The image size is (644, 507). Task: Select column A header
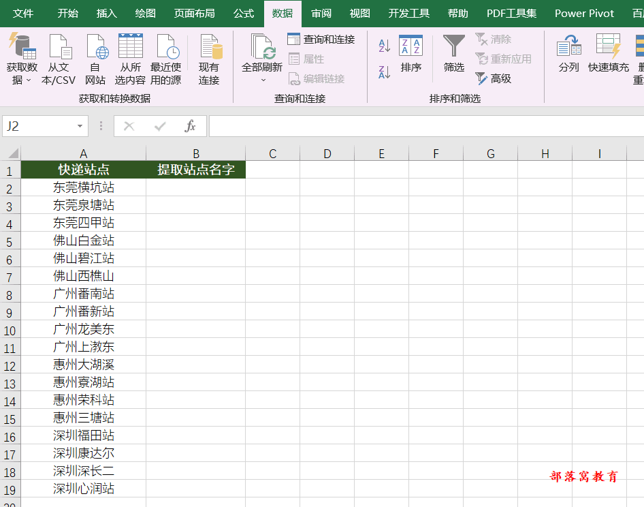(83, 154)
